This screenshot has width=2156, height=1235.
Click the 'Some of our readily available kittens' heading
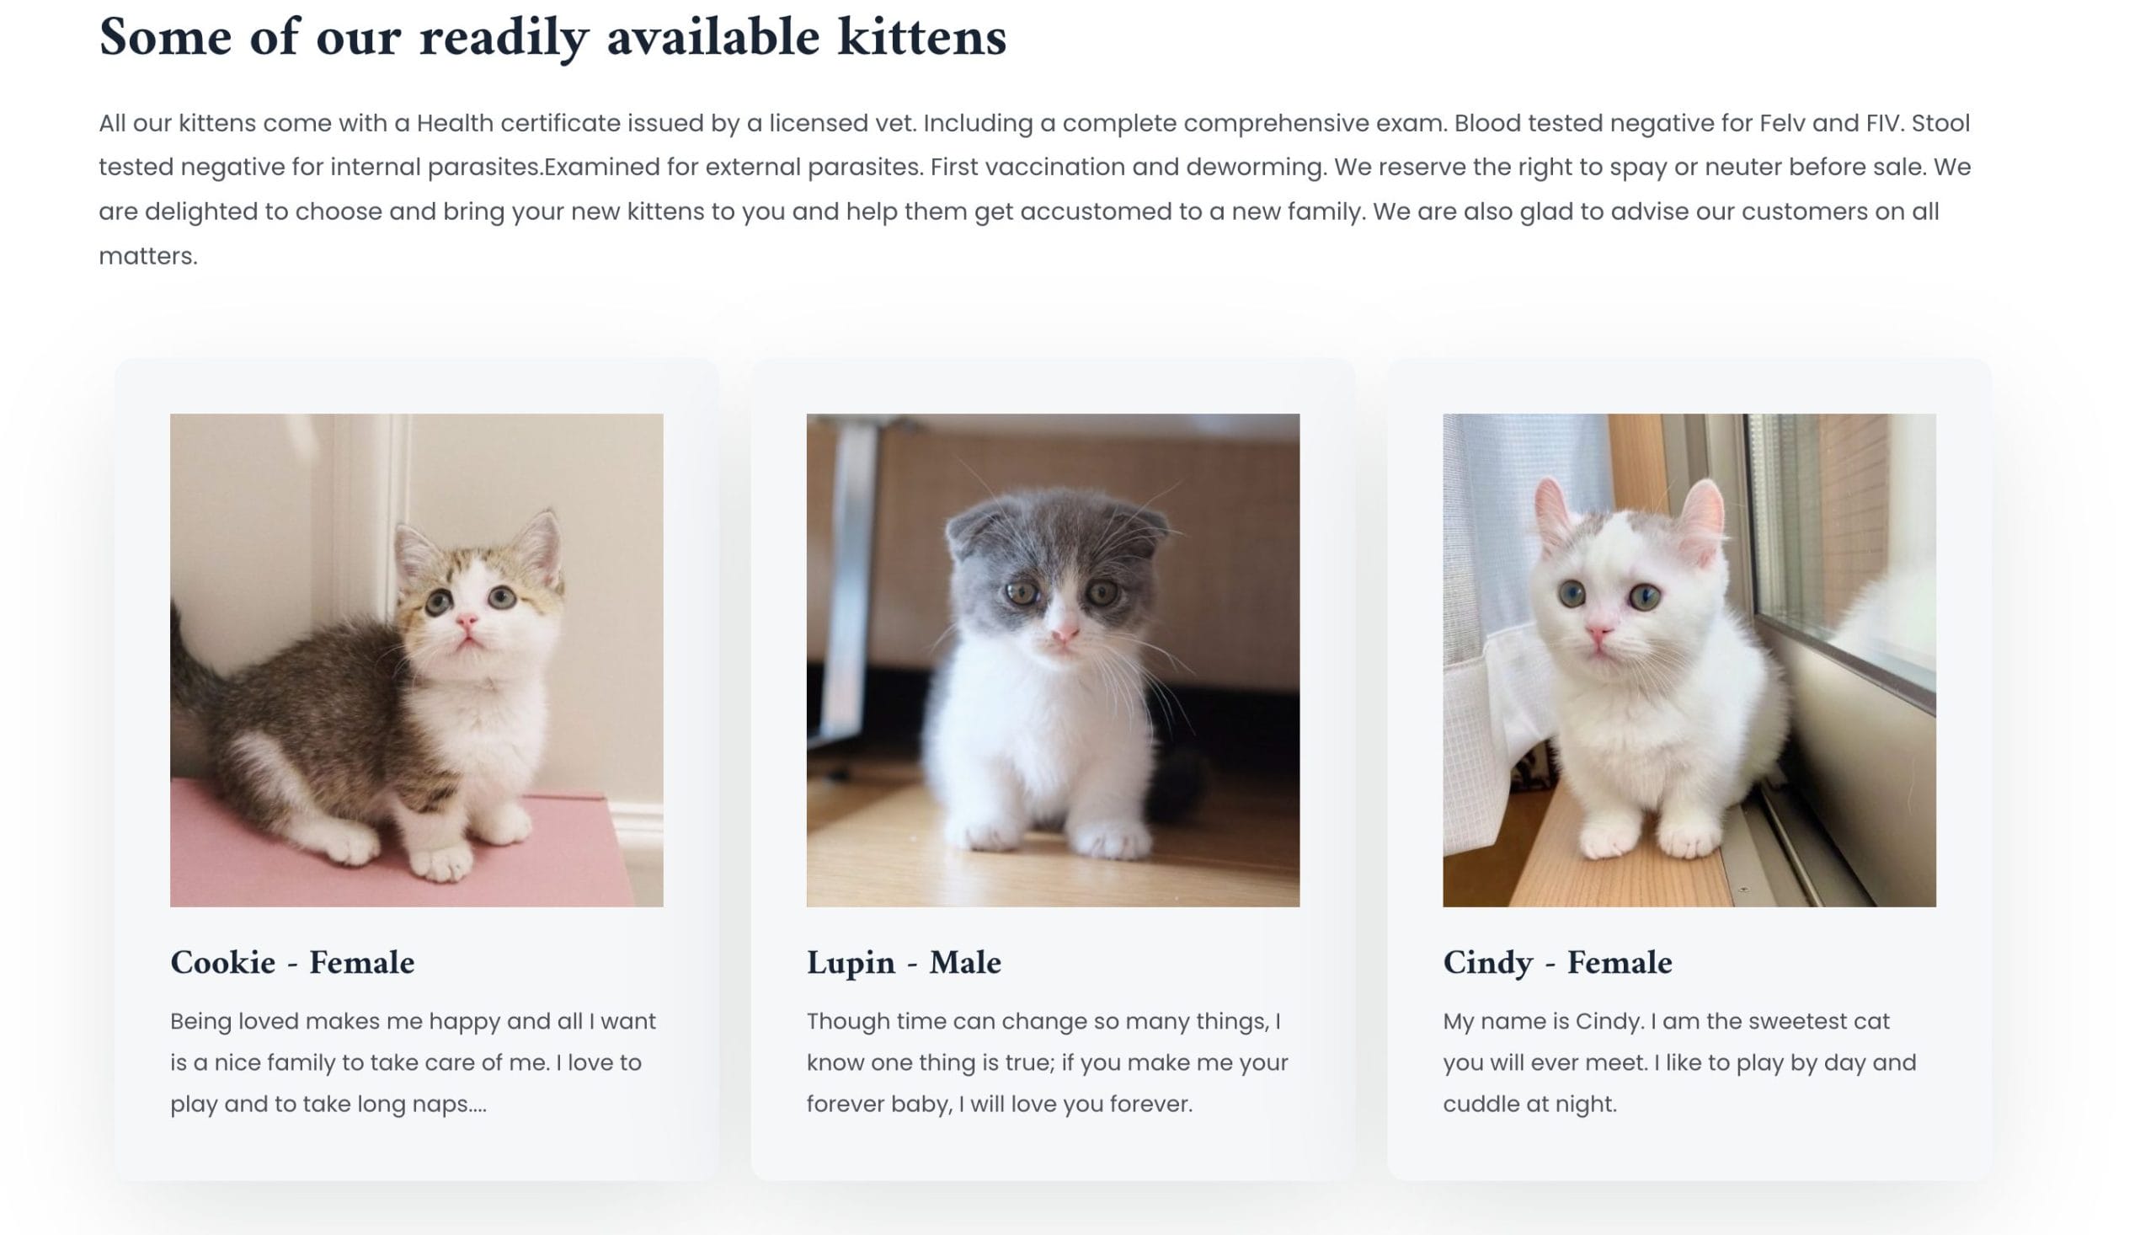click(x=552, y=38)
